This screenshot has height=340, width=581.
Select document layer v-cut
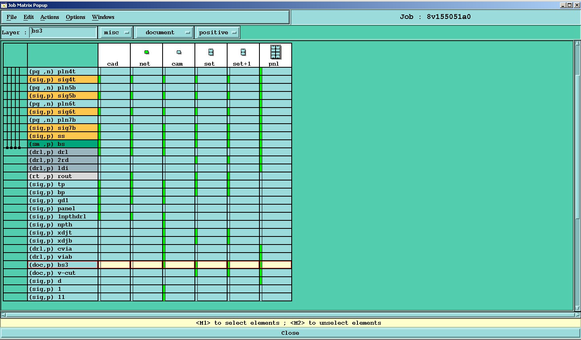(x=63, y=273)
